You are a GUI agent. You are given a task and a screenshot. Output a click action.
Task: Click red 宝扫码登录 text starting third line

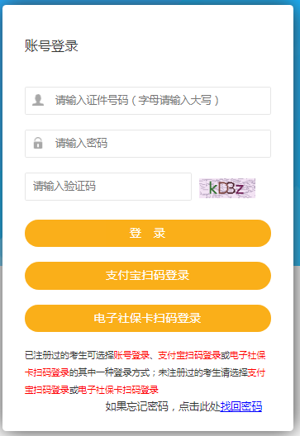(x=47, y=390)
